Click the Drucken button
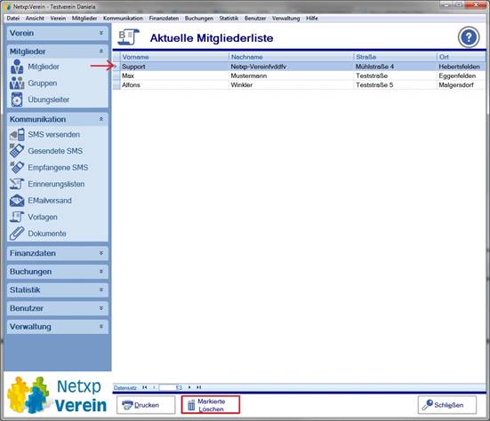 pyautogui.click(x=146, y=405)
